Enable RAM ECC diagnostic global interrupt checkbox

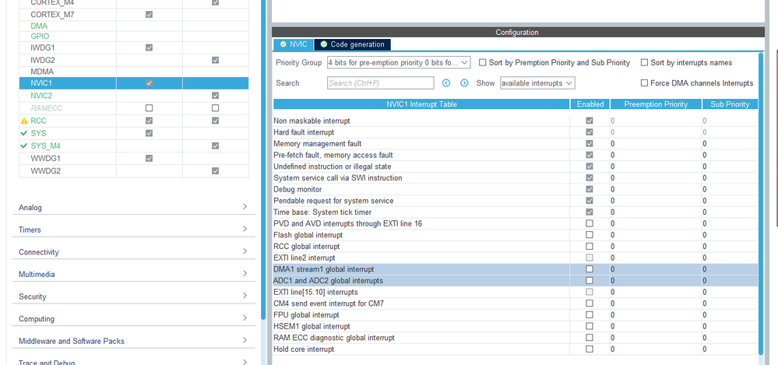click(590, 338)
